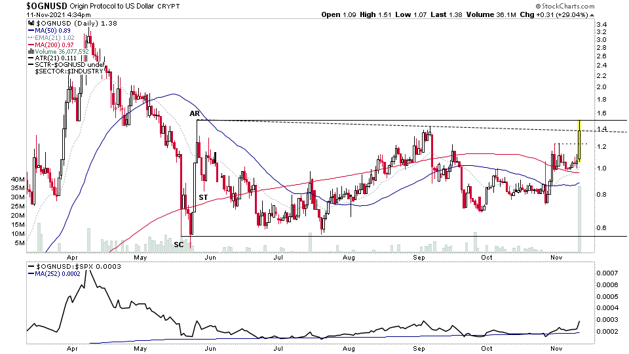629x354 pixels.
Task: Click the AR annotation label on chart
Action: [195, 113]
